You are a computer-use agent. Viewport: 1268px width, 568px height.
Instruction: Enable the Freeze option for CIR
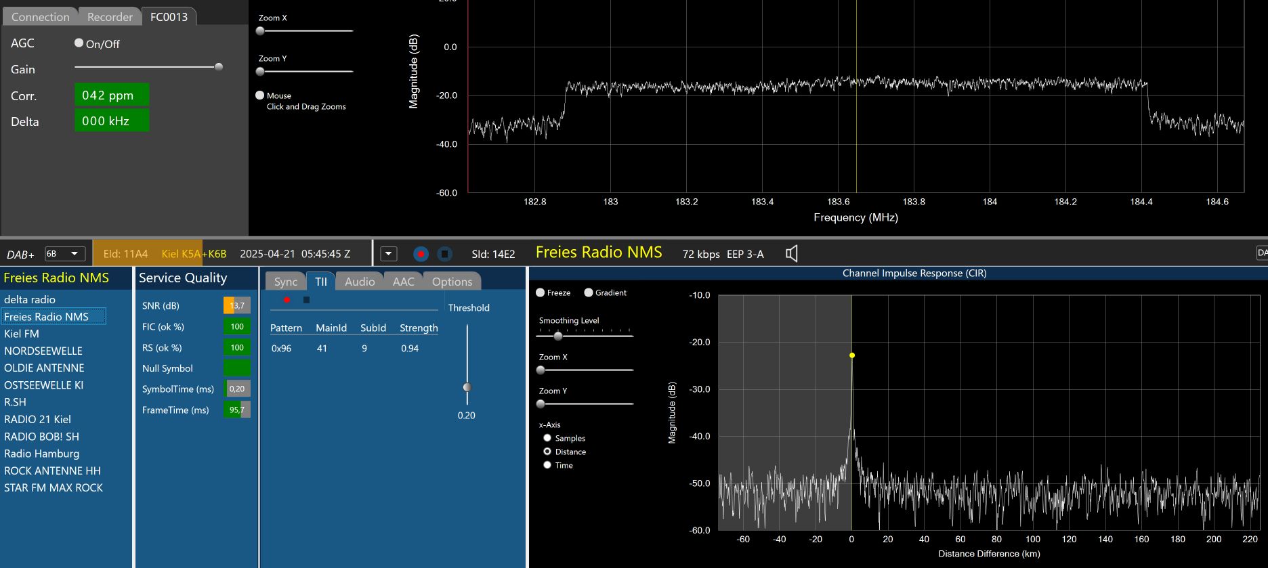click(x=541, y=292)
